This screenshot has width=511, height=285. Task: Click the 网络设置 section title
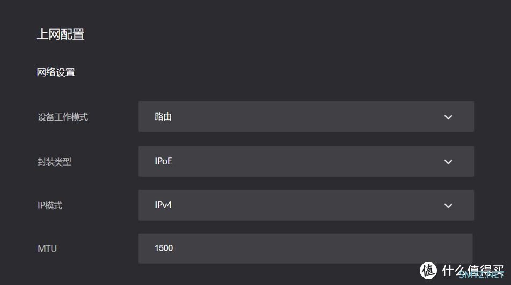click(56, 72)
